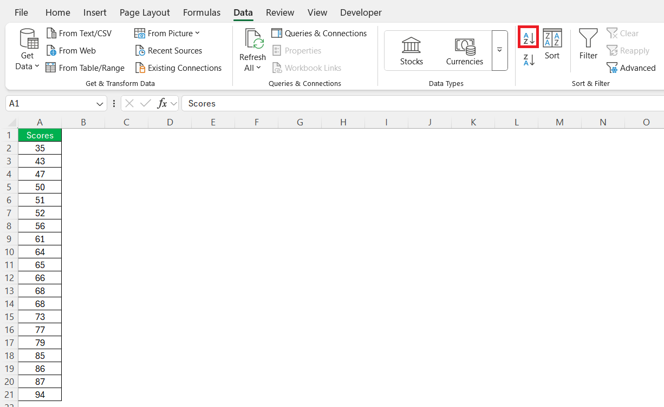Click connection Properties
664x407 pixels.
297,51
